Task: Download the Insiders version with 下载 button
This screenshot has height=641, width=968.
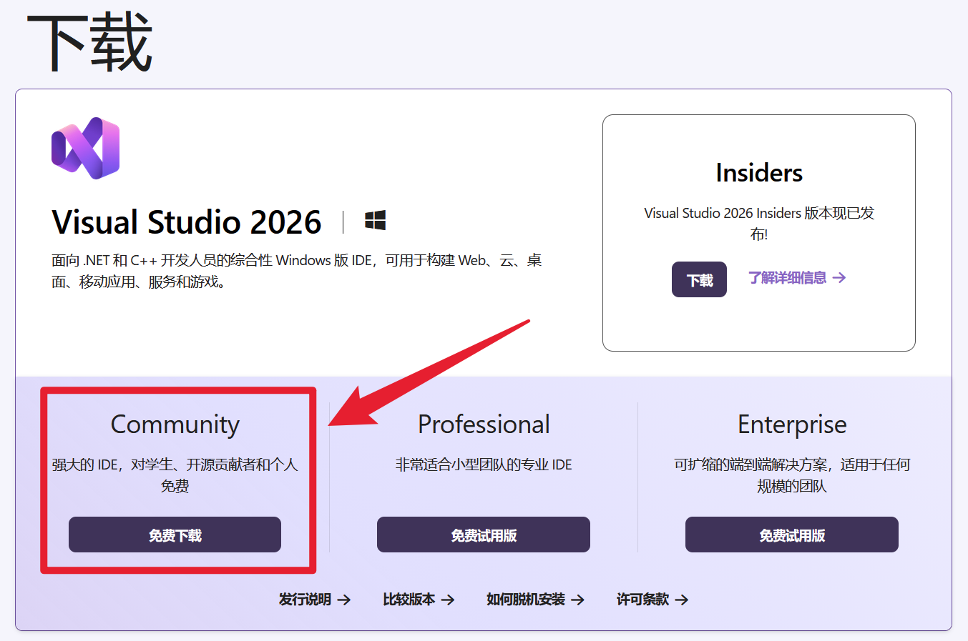Action: [x=699, y=279]
